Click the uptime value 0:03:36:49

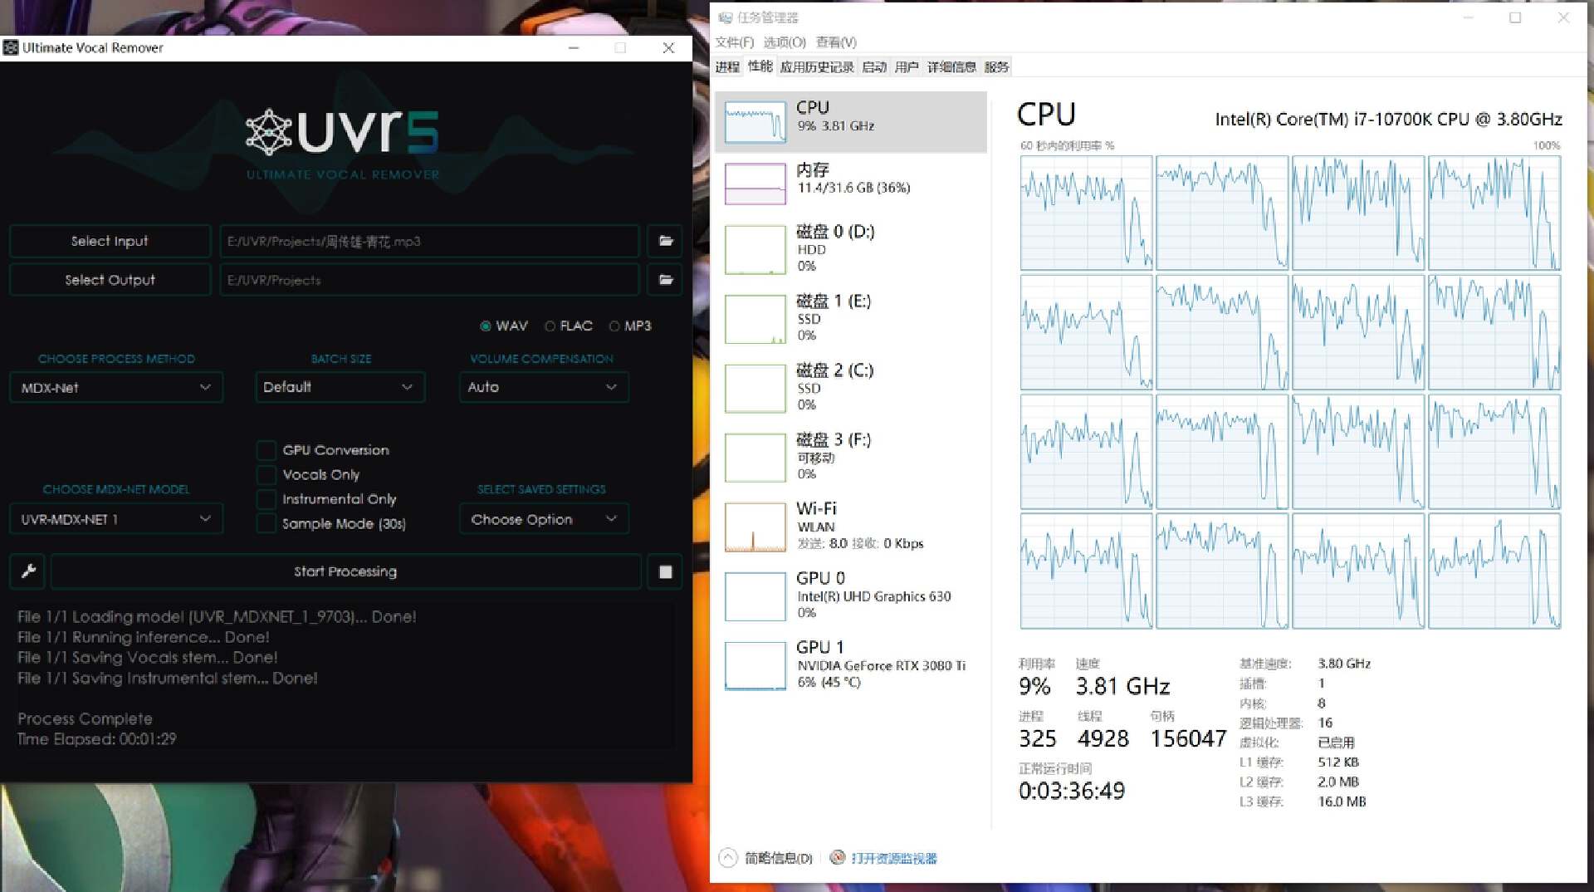coord(1072,790)
